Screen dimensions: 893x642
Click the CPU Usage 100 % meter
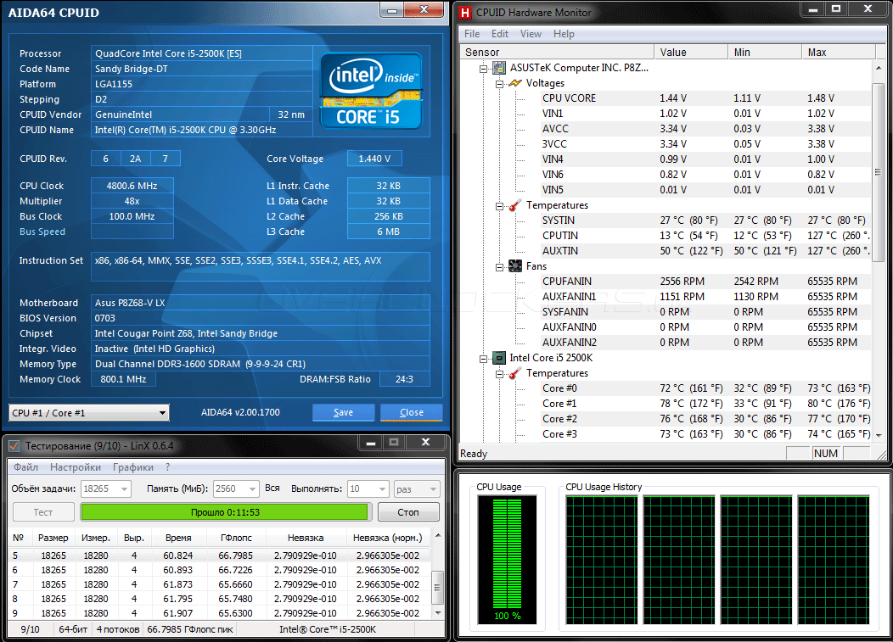(507, 560)
